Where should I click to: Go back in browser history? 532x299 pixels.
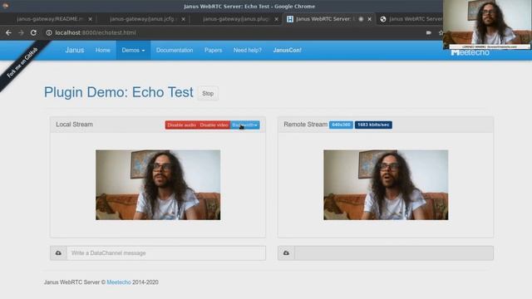pyautogui.click(x=8, y=32)
